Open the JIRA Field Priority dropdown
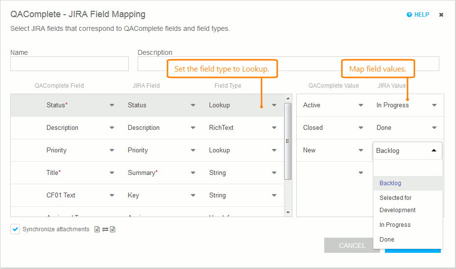Viewport: 456px width, 269px height. (193, 150)
